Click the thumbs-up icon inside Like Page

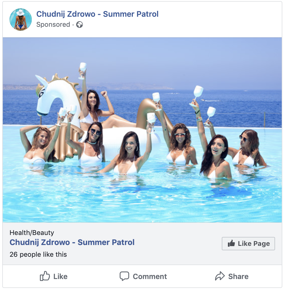tap(231, 244)
